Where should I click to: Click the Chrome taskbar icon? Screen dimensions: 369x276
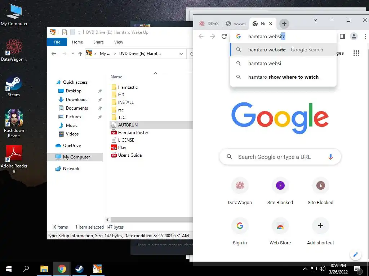pos(62,269)
